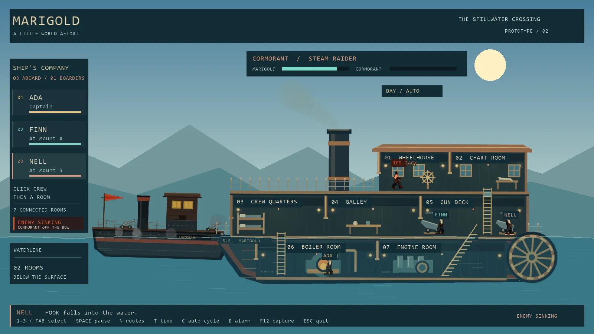Click the ship's steering wheel in Wheelhouse

428,177
